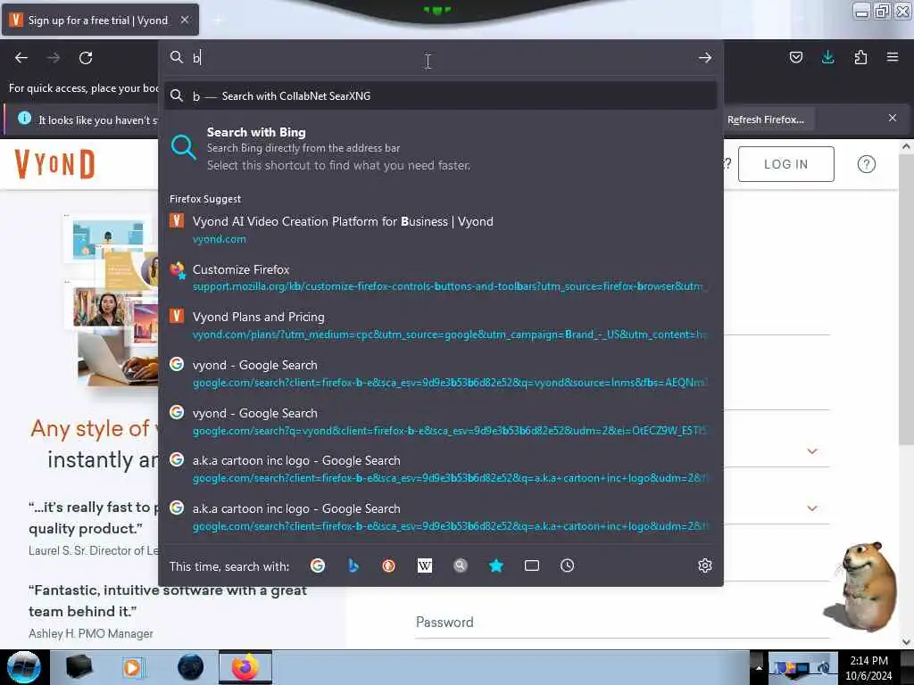Open the globe browser taskbar icon

tap(191, 667)
